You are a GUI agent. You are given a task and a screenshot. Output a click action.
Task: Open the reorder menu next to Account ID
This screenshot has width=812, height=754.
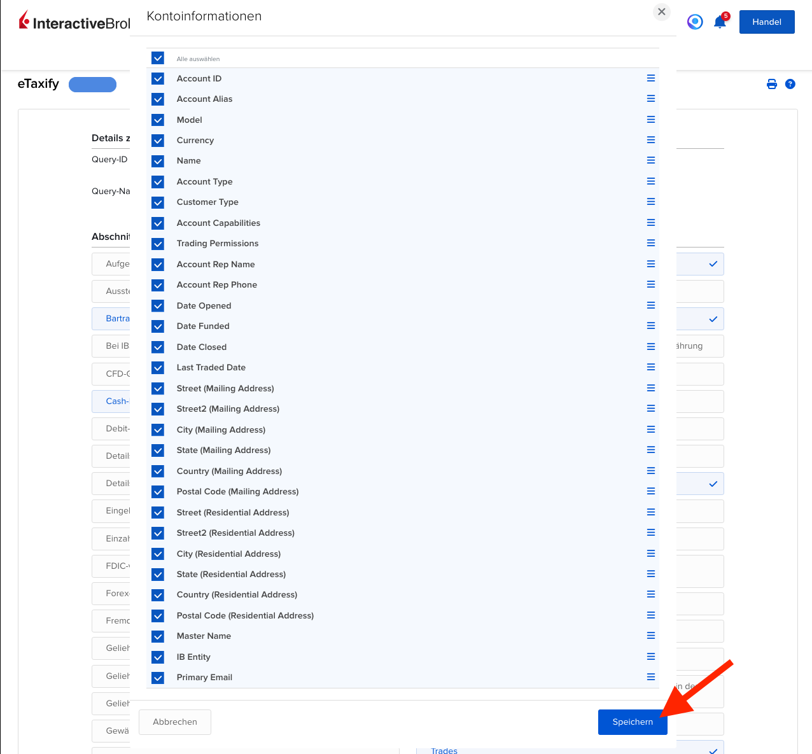pos(650,78)
